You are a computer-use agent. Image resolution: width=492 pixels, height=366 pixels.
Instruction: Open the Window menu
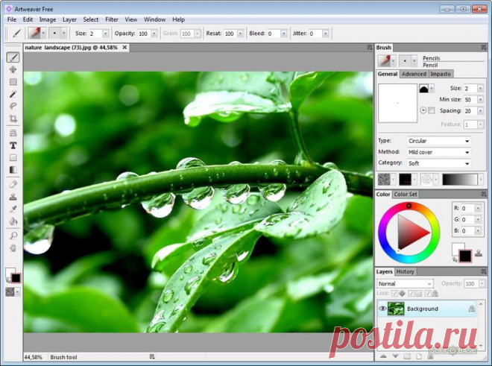[x=155, y=19]
